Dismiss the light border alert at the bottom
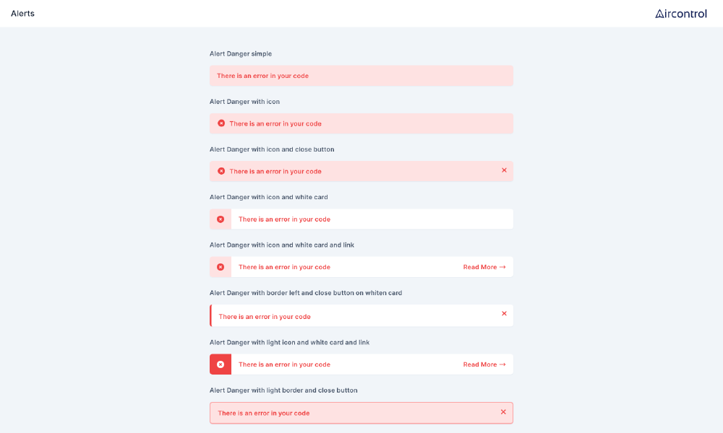The width and height of the screenshot is (723, 433). (503, 411)
